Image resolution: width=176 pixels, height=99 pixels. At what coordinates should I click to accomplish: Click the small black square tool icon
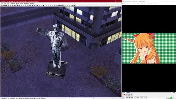43,5
